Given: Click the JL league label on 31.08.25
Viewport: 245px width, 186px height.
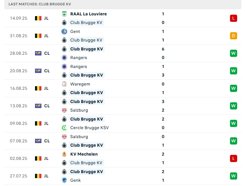Looking at the screenshot, I should pyautogui.click(x=46, y=36).
